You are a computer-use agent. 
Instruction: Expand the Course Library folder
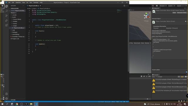point(17,19)
